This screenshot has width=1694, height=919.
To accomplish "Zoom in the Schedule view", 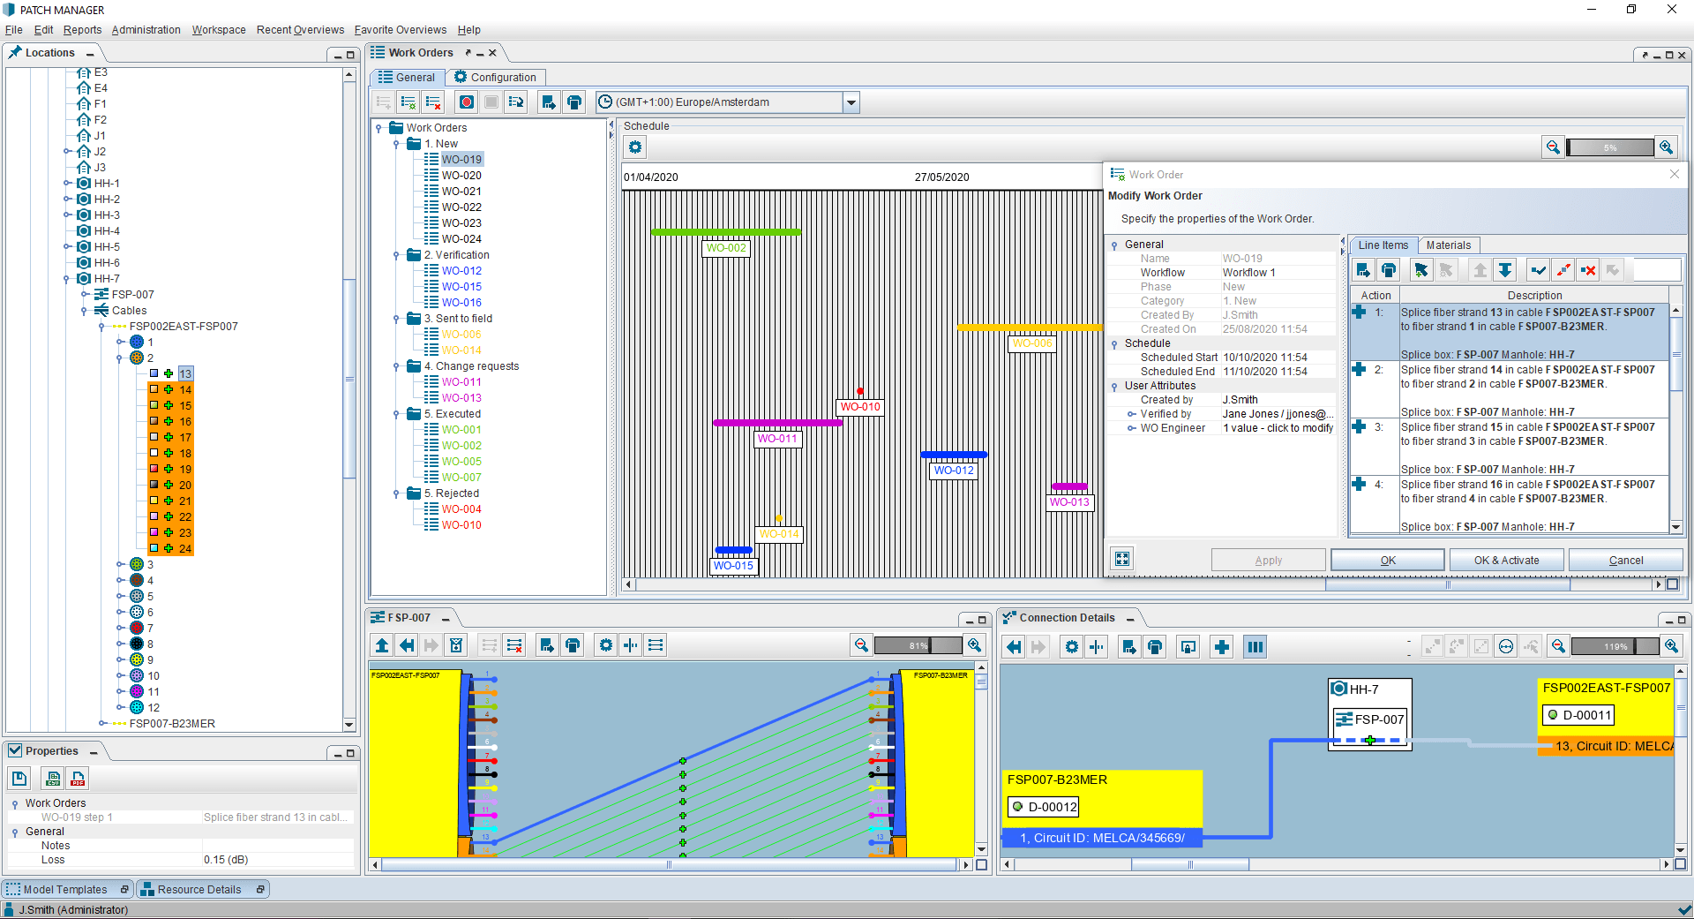I will [x=1666, y=147].
